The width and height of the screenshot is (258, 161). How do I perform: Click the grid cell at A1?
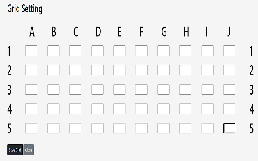click(31, 51)
